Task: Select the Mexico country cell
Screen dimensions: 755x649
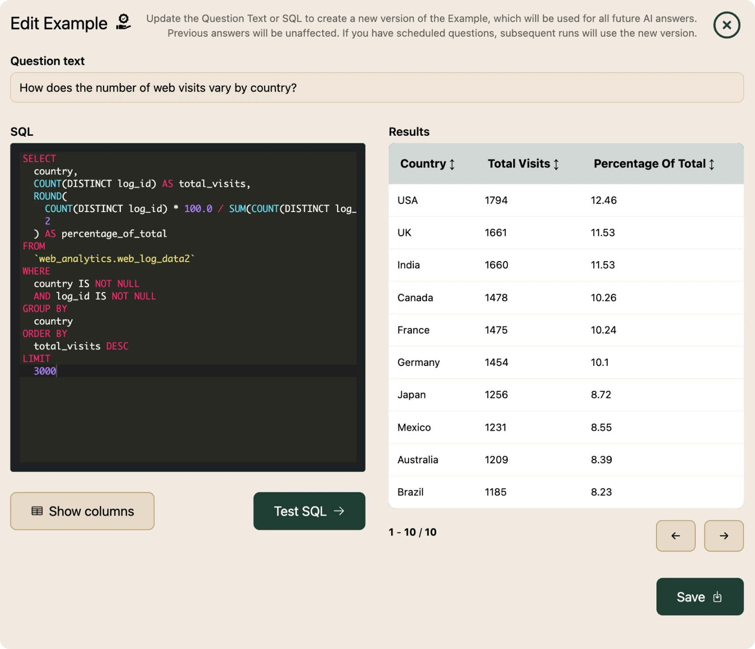Action: (x=414, y=427)
